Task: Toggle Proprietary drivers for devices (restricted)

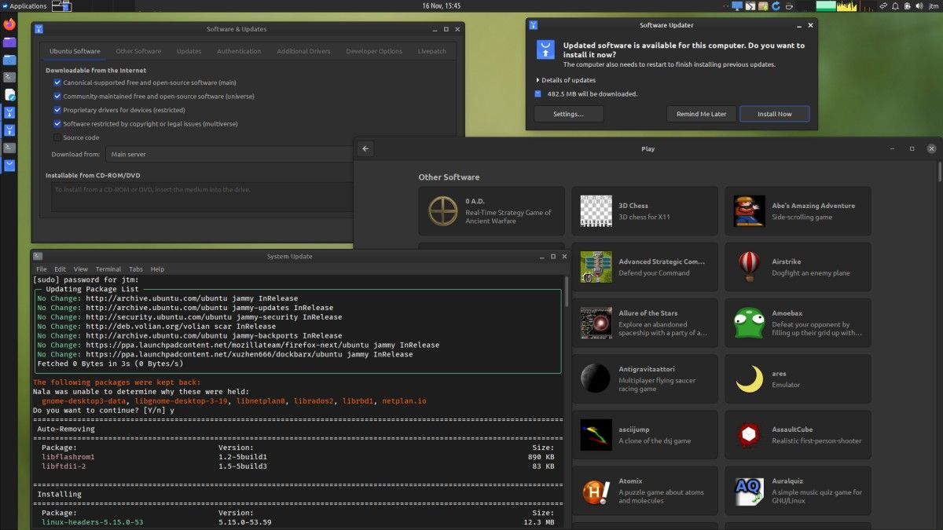Action: click(57, 110)
